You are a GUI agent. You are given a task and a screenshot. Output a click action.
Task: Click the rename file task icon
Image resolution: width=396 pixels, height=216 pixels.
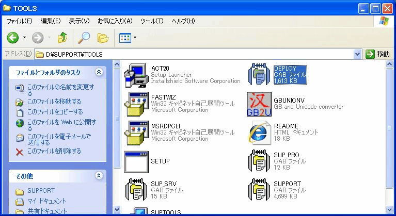coord(20,88)
